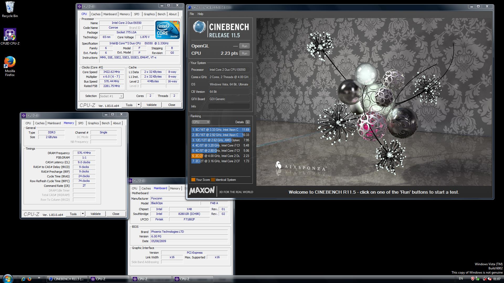This screenshot has height=283, width=504.
Task: Open the Recycle Bin desktop icon
Action: pos(10,9)
